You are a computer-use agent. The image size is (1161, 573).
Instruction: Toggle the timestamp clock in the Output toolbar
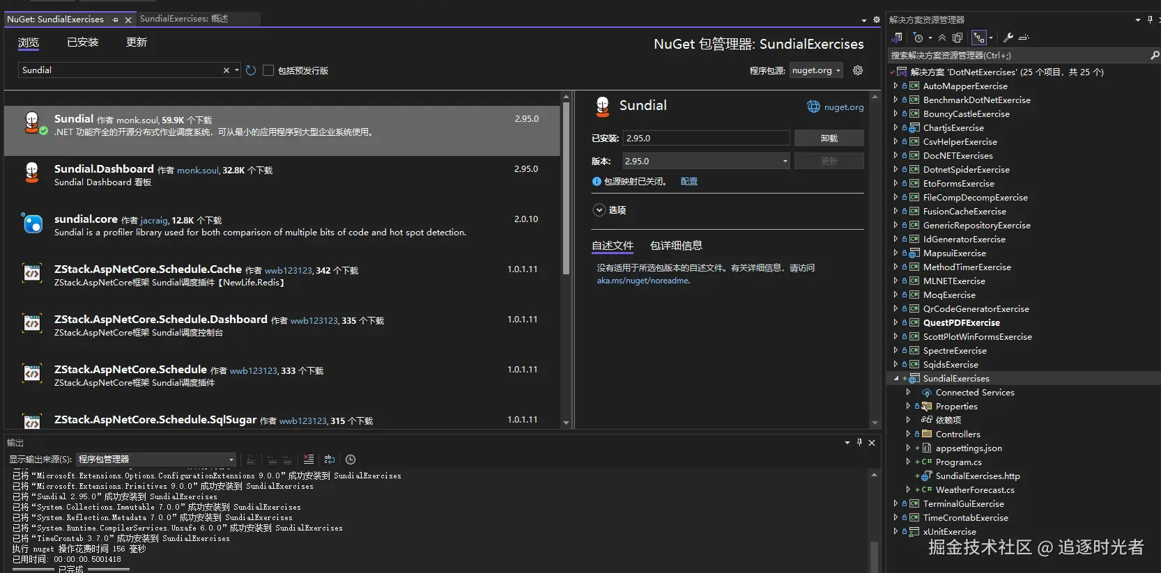351,460
